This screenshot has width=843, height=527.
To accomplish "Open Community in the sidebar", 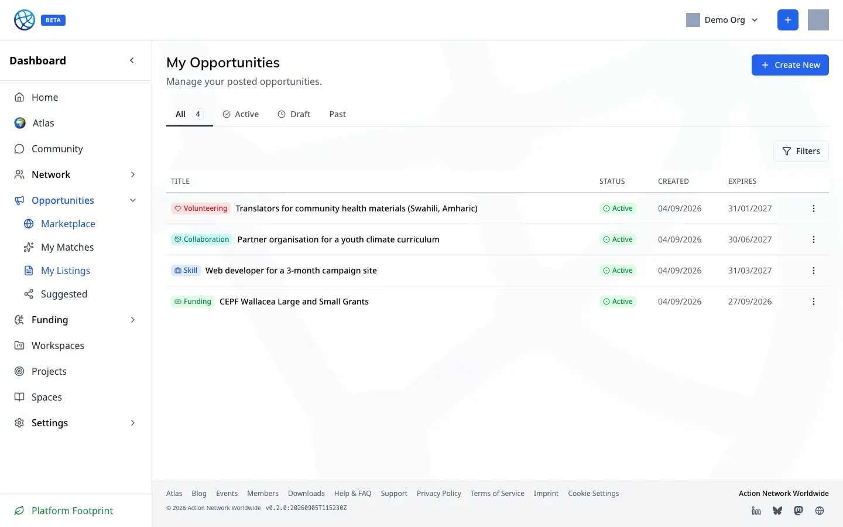I will [x=76, y=149].
